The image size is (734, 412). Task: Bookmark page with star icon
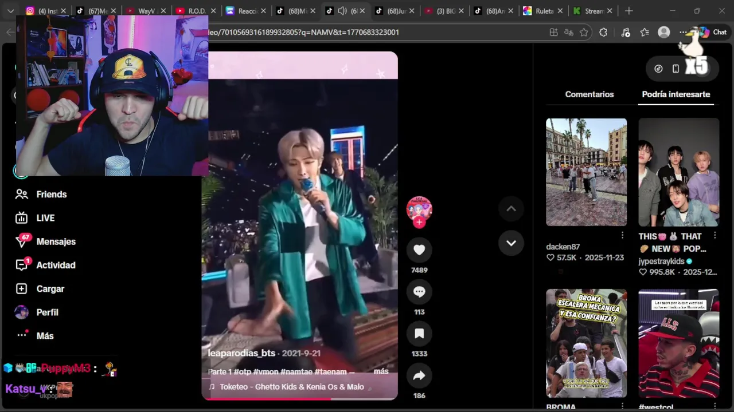[x=584, y=33]
